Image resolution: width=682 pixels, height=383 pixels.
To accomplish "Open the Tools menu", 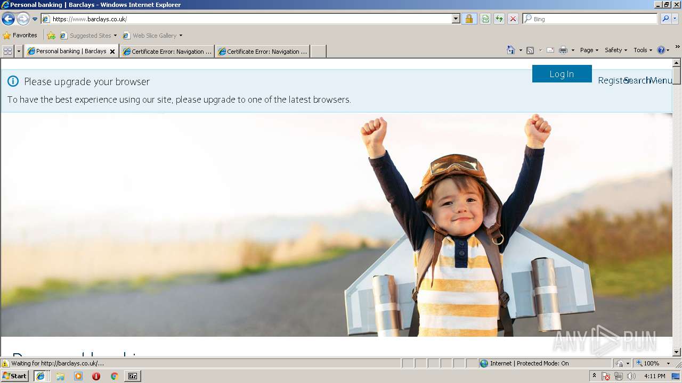I will (x=643, y=50).
